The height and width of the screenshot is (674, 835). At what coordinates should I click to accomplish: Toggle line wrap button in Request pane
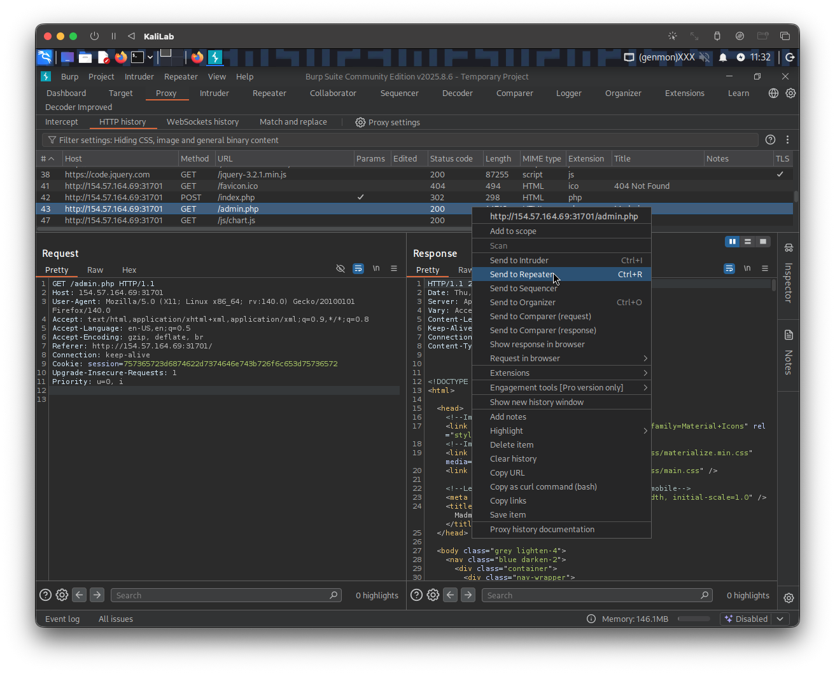(x=358, y=269)
